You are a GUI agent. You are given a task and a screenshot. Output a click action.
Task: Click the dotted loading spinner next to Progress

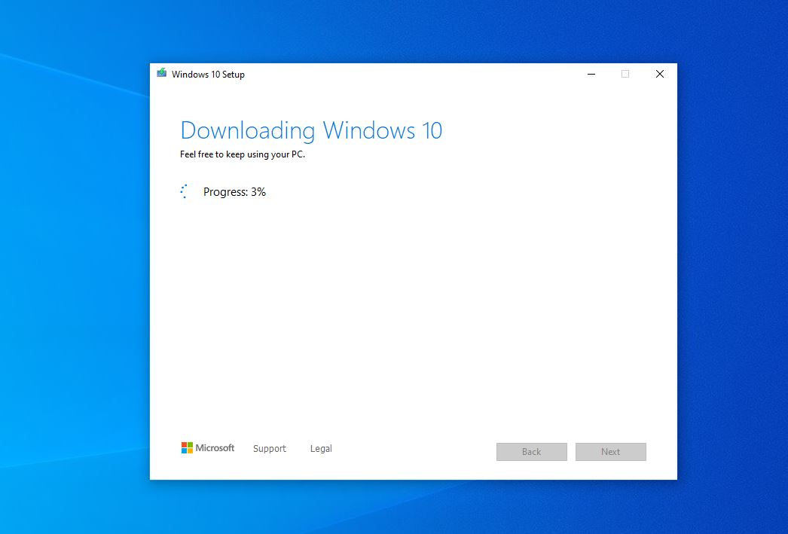[184, 191]
